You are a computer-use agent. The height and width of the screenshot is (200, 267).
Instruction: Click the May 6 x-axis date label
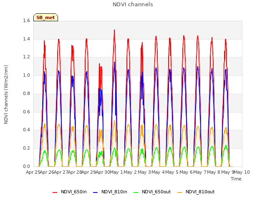186,172
